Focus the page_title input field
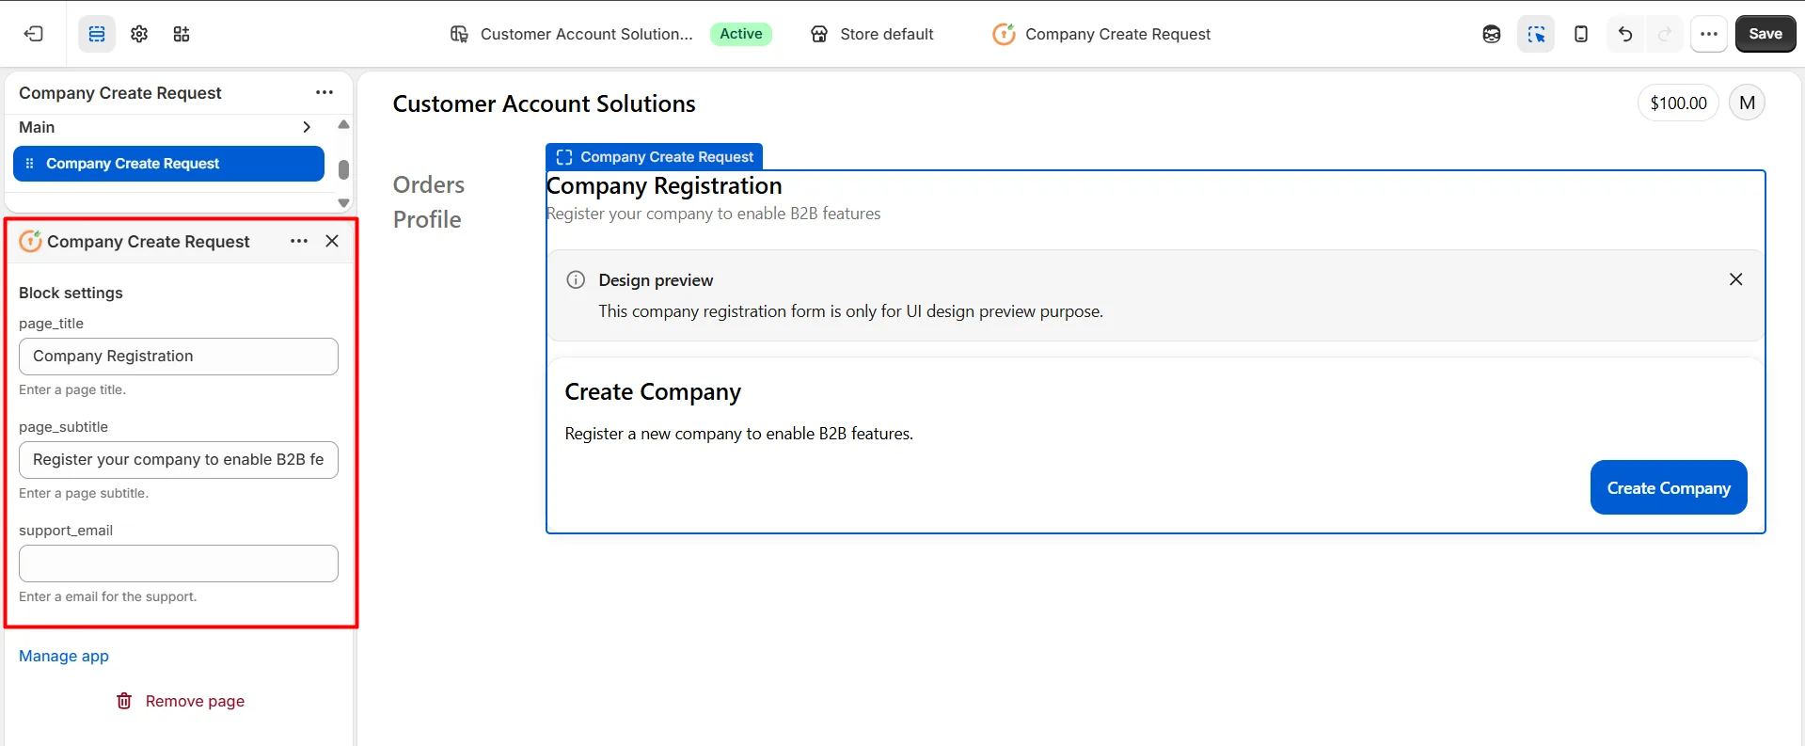The height and width of the screenshot is (746, 1805). (x=179, y=357)
